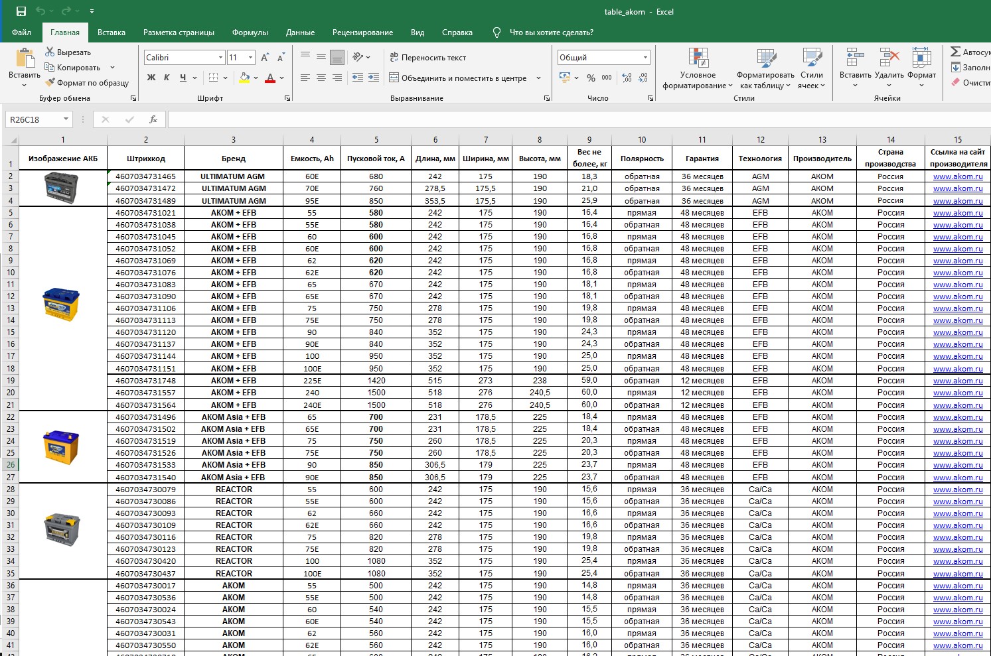Click Формат in the Ячейки group

(921, 68)
